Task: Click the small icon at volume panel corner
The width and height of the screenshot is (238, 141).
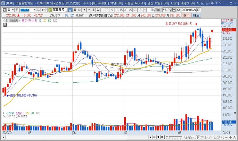Action: coord(235,113)
